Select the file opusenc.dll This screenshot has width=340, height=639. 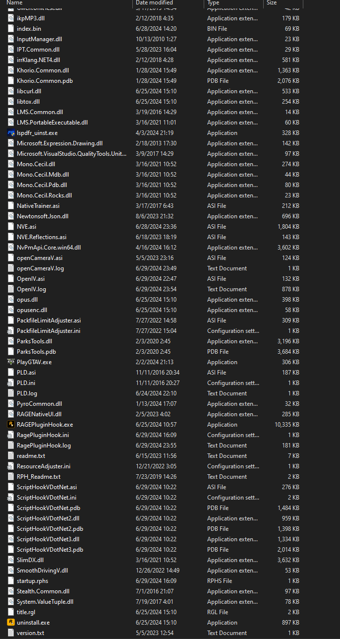tap(32, 310)
